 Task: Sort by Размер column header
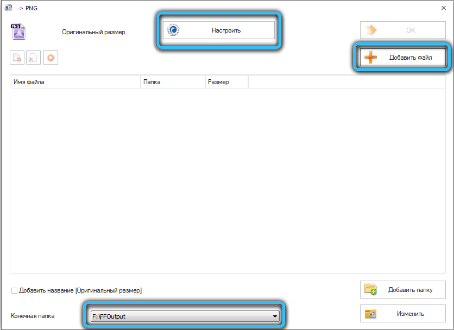pyautogui.click(x=226, y=82)
